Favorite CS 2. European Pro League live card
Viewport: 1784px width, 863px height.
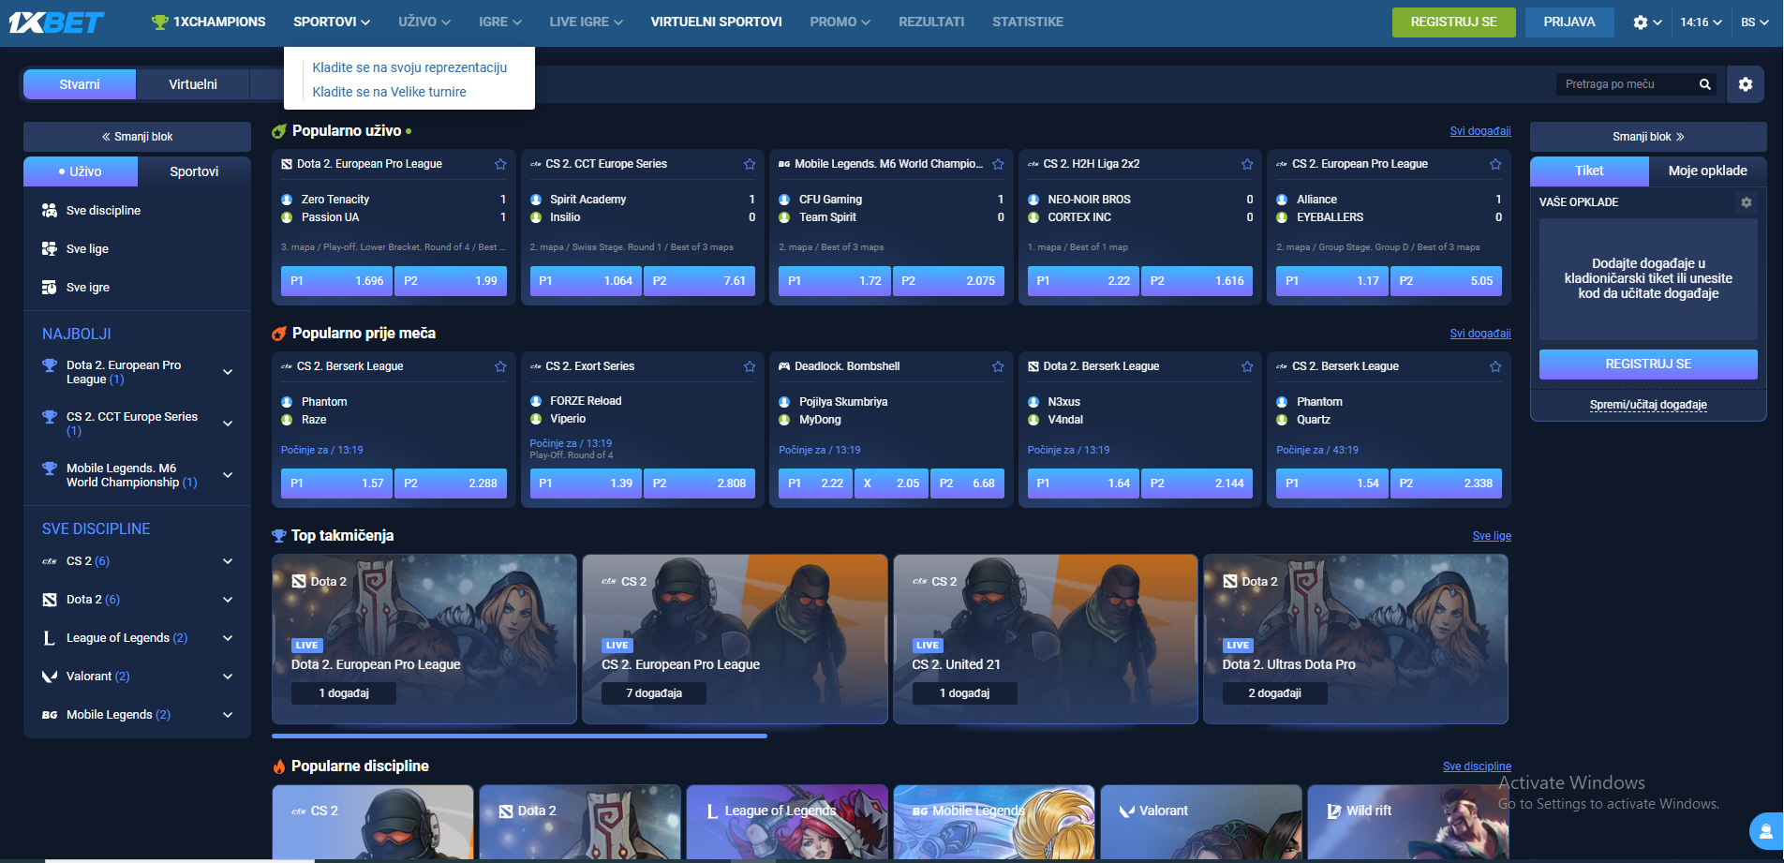coord(1495,164)
